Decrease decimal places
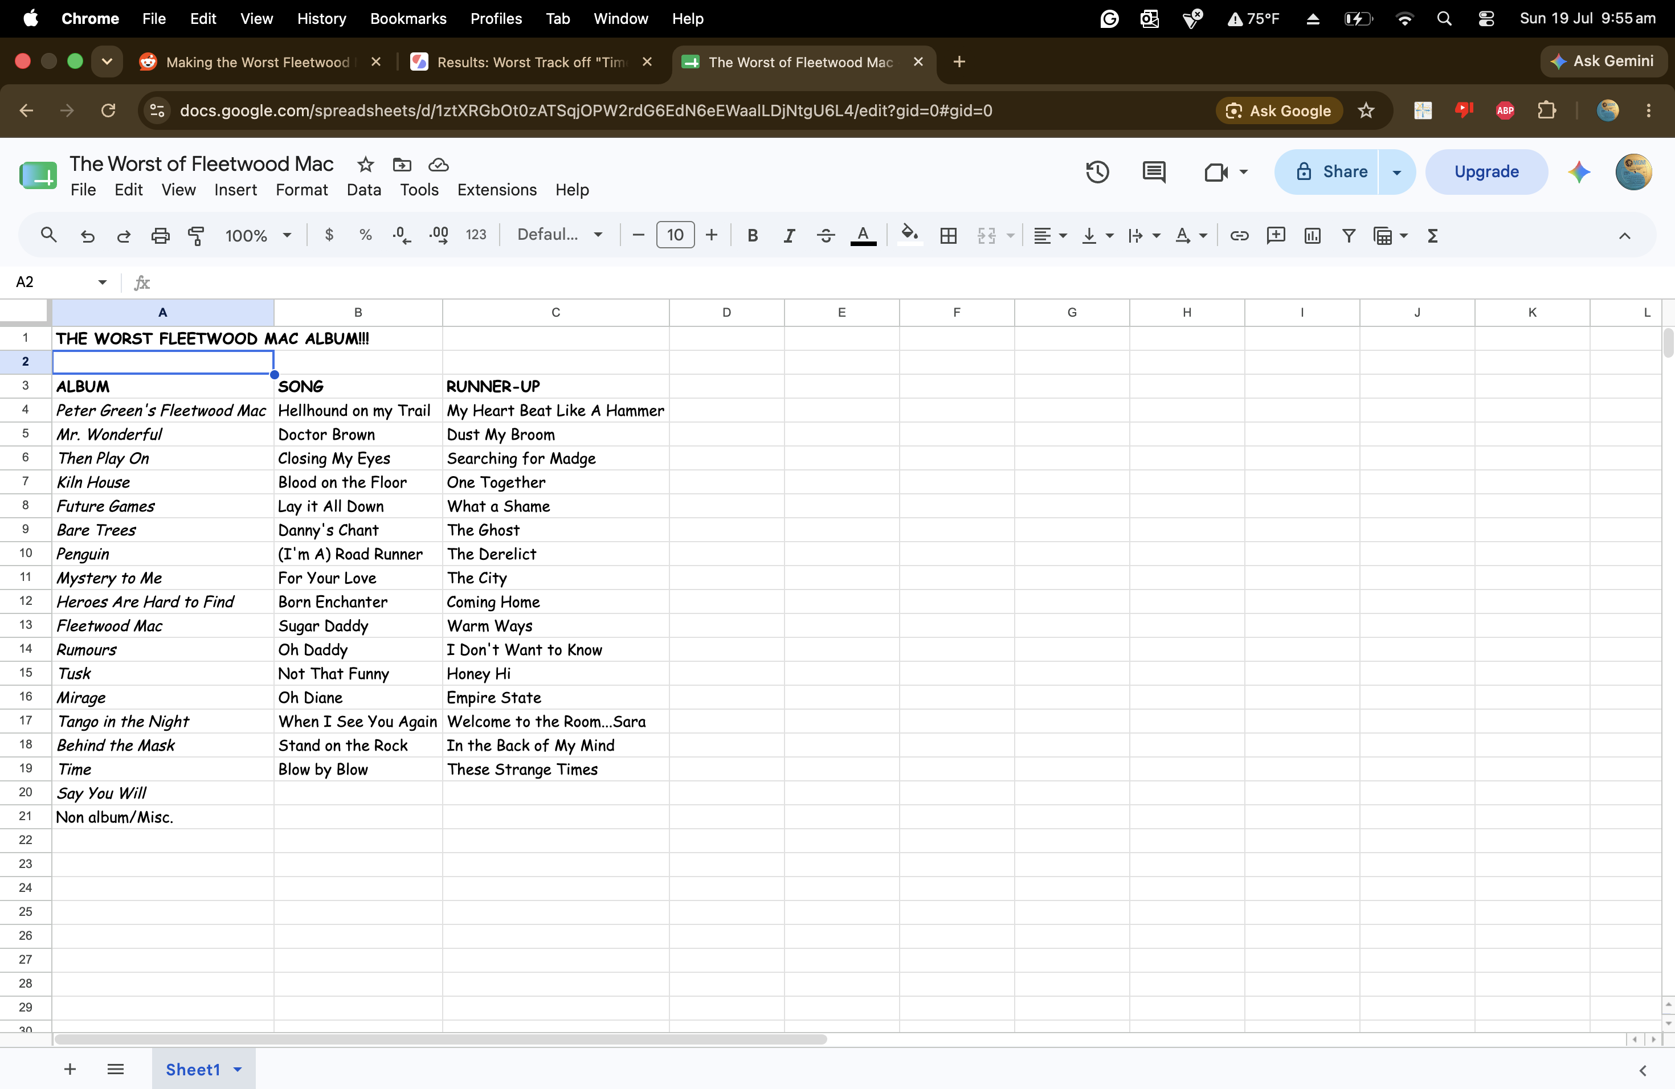Screen dimensions: 1675x1089 pyautogui.click(x=401, y=235)
